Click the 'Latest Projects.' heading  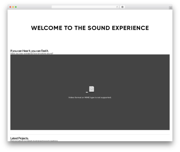(19, 138)
